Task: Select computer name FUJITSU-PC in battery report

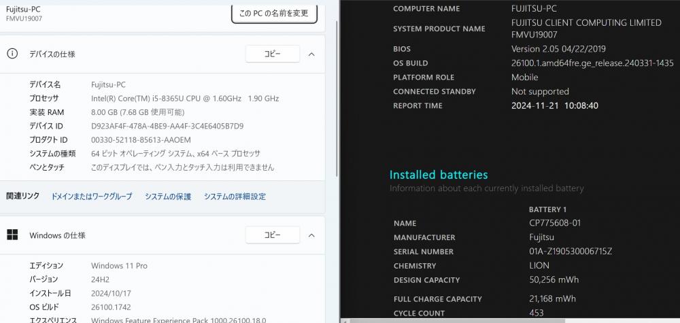Action: 534,8
